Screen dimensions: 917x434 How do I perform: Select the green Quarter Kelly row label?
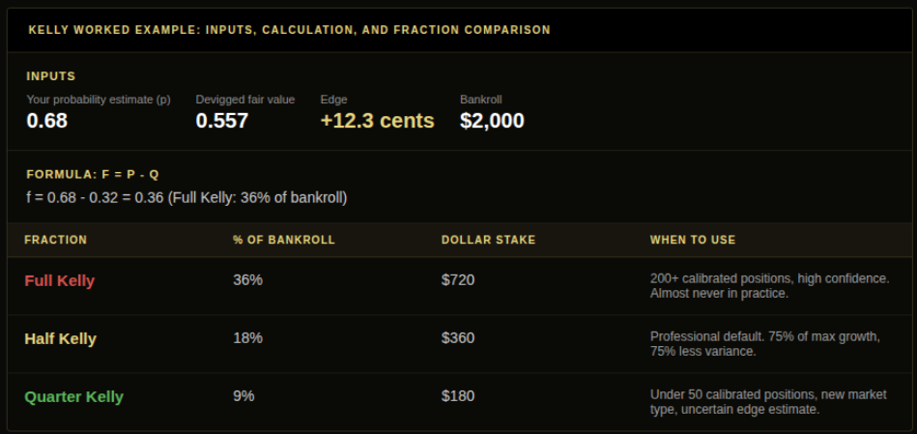click(73, 397)
